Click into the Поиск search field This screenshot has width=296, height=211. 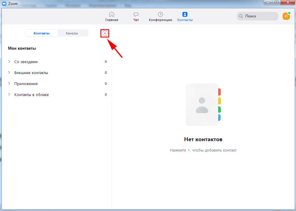tap(260, 16)
